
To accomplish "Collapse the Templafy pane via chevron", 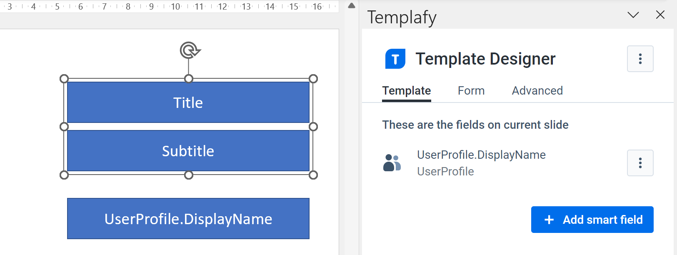I will click(633, 15).
